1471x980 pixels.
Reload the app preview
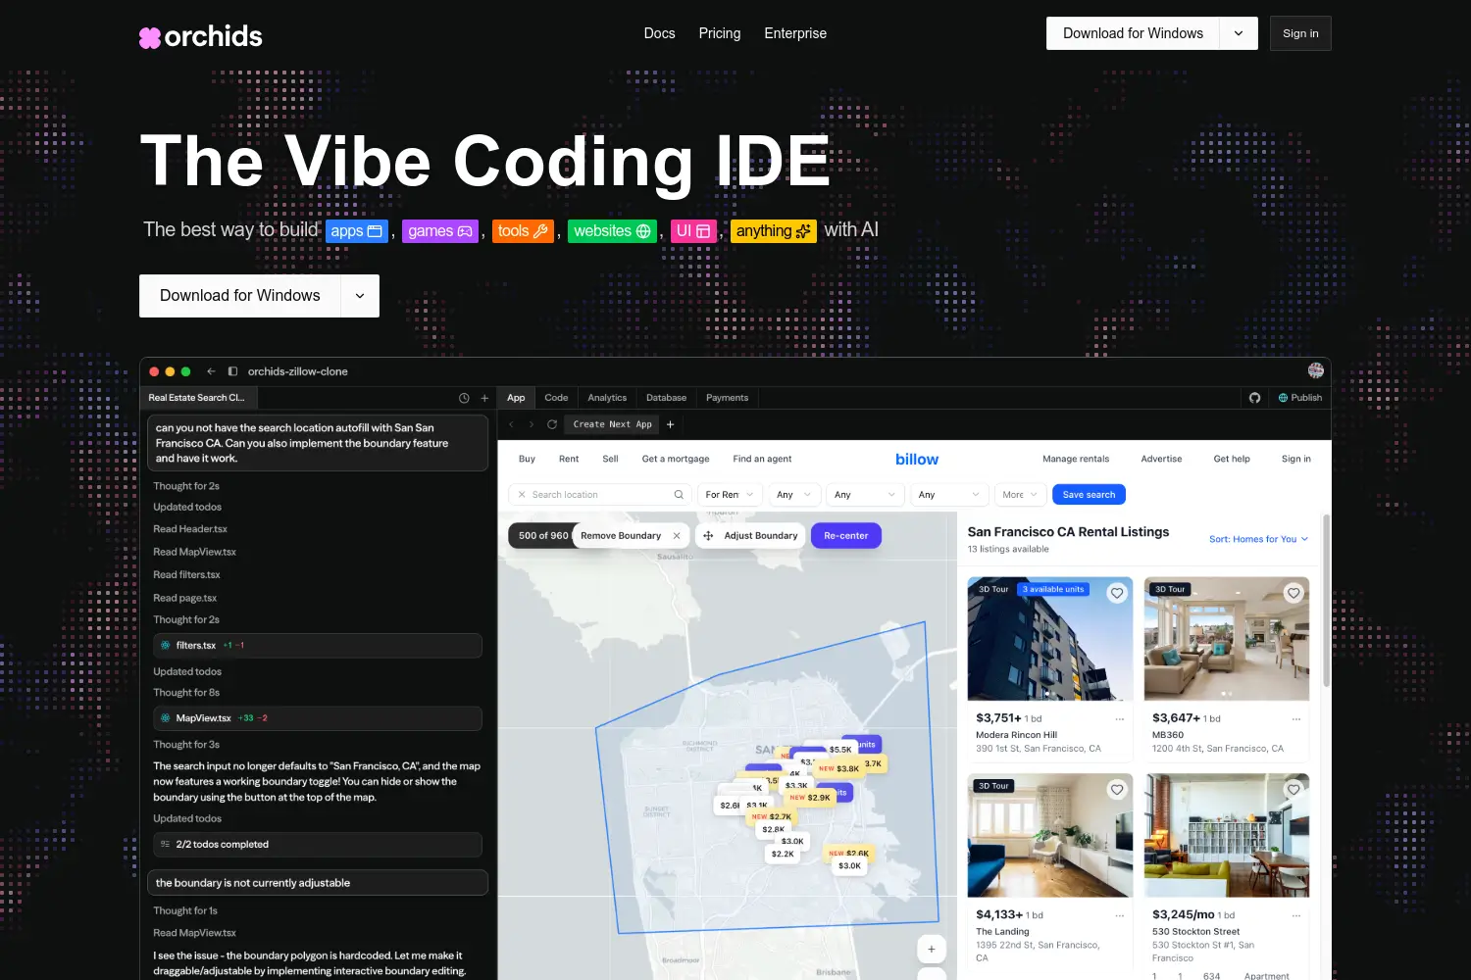pyautogui.click(x=552, y=424)
